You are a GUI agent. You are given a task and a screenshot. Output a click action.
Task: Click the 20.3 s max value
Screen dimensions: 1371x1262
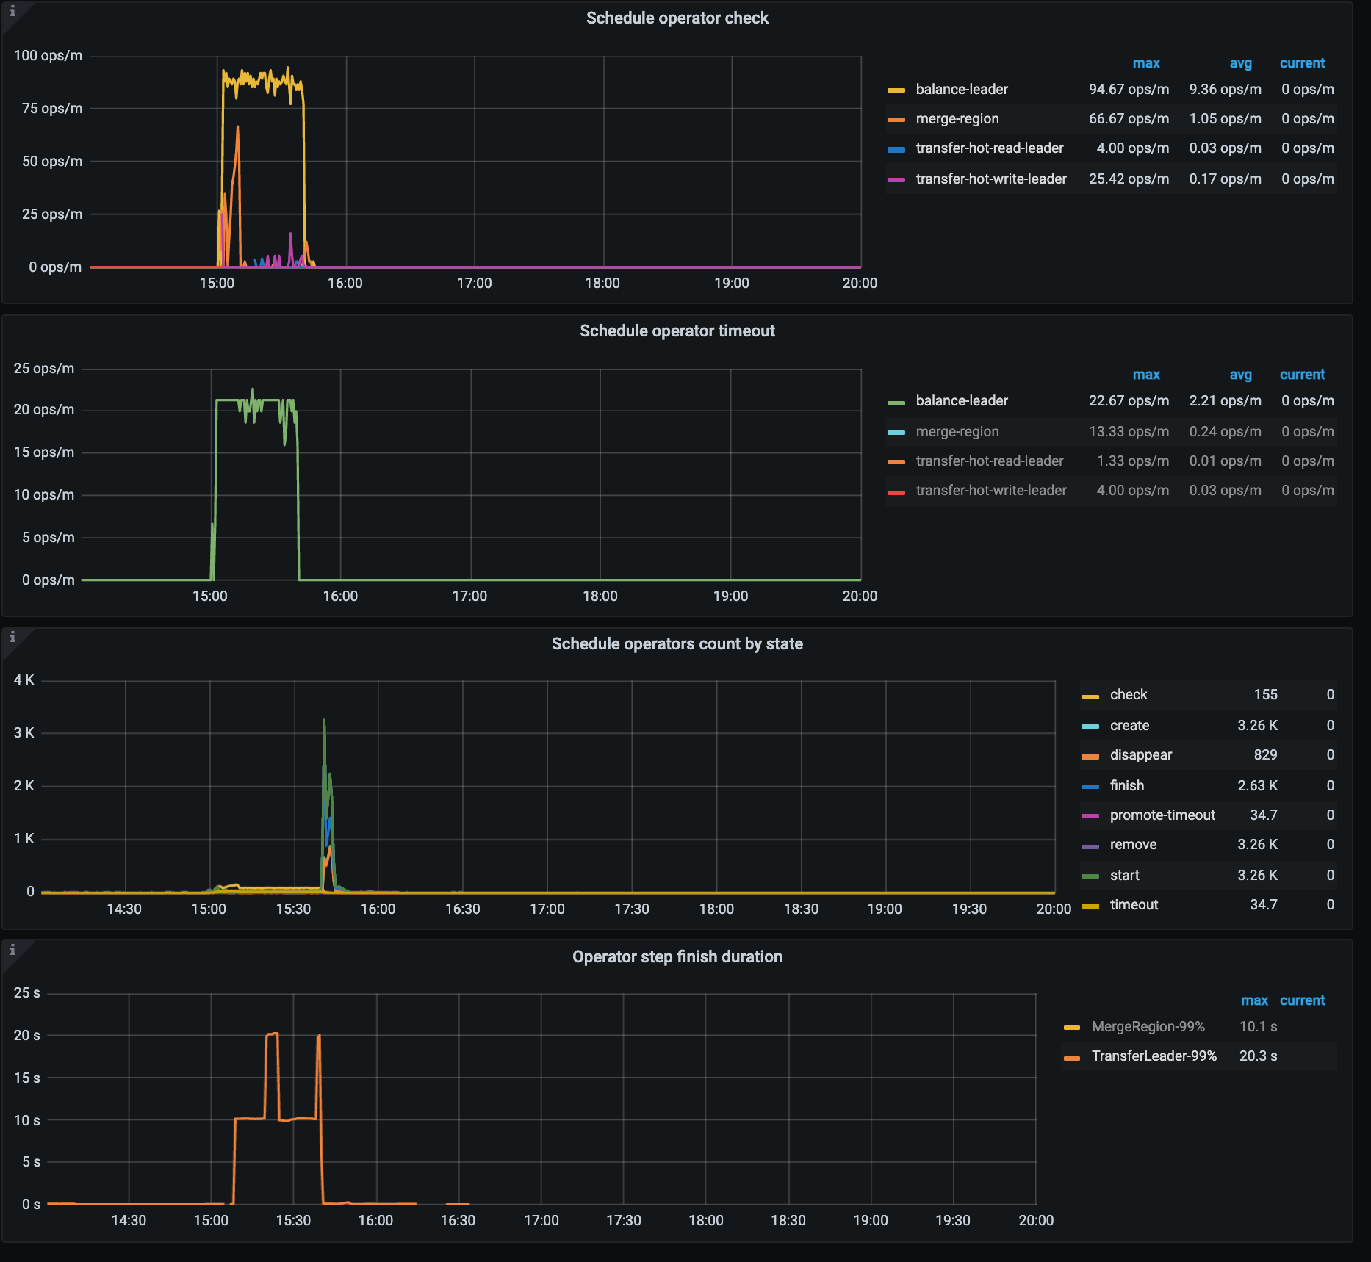coord(1258,1056)
